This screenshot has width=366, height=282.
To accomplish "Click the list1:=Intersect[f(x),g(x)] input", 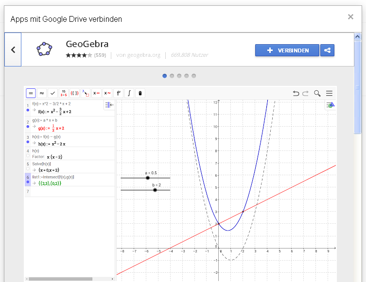I will [53, 177].
